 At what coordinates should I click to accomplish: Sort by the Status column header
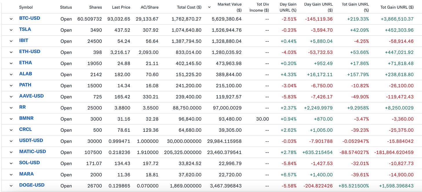tap(66, 7)
